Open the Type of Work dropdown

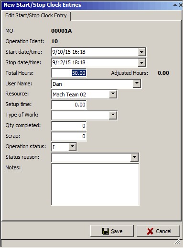pyautogui.click(x=113, y=115)
